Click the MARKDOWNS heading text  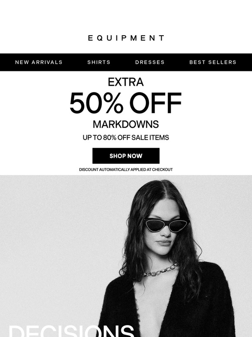(126, 124)
